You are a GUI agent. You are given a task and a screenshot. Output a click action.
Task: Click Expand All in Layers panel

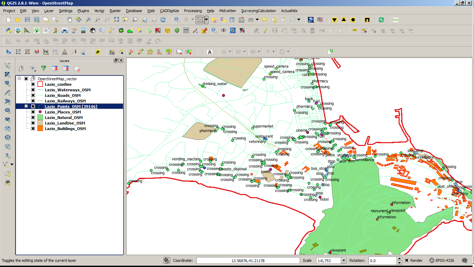[x=54, y=68]
